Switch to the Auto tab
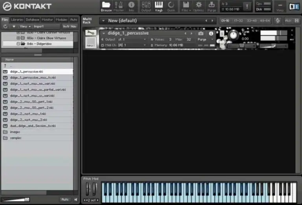 74,20
